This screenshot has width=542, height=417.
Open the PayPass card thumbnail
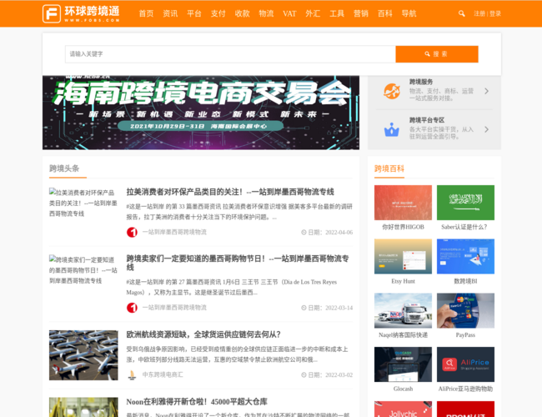pos(465,310)
